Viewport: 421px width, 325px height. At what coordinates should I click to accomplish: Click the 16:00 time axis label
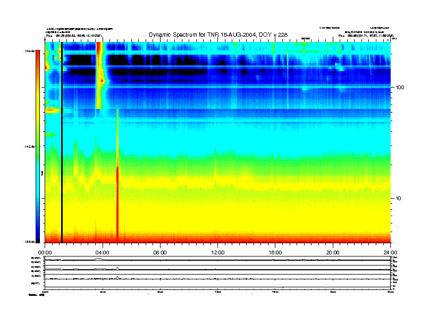tap(275, 253)
